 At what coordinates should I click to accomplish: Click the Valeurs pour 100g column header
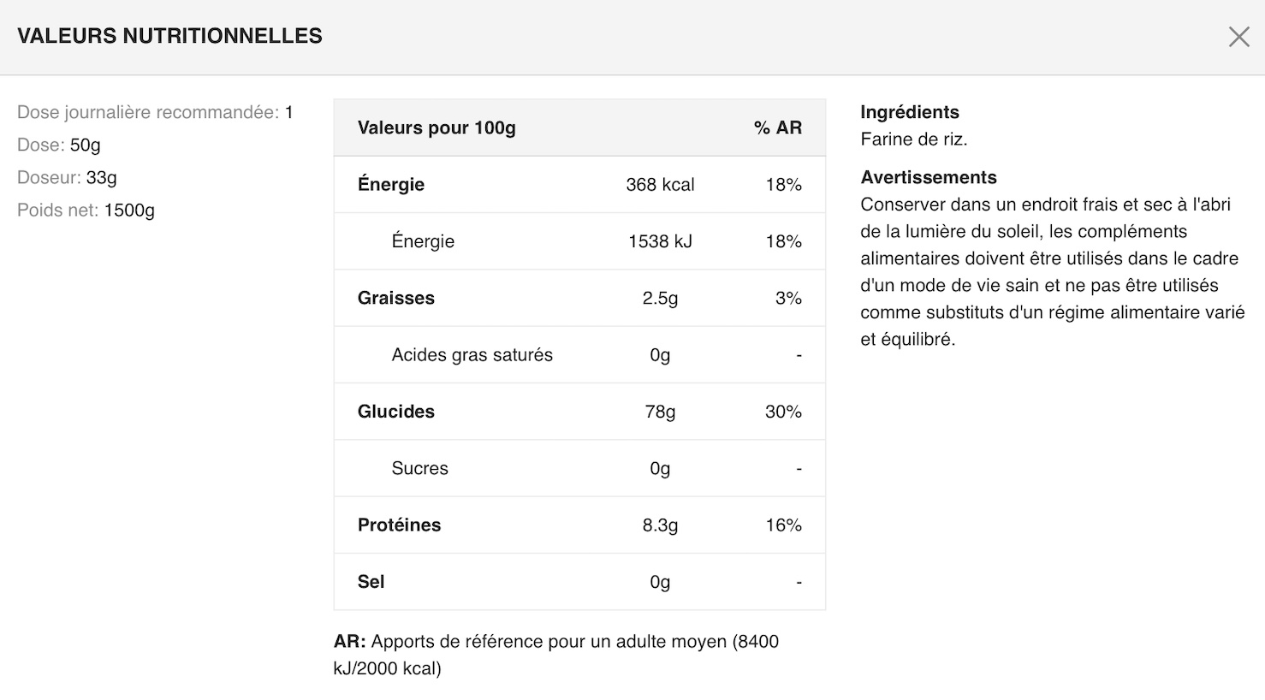pyautogui.click(x=437, y=128)
